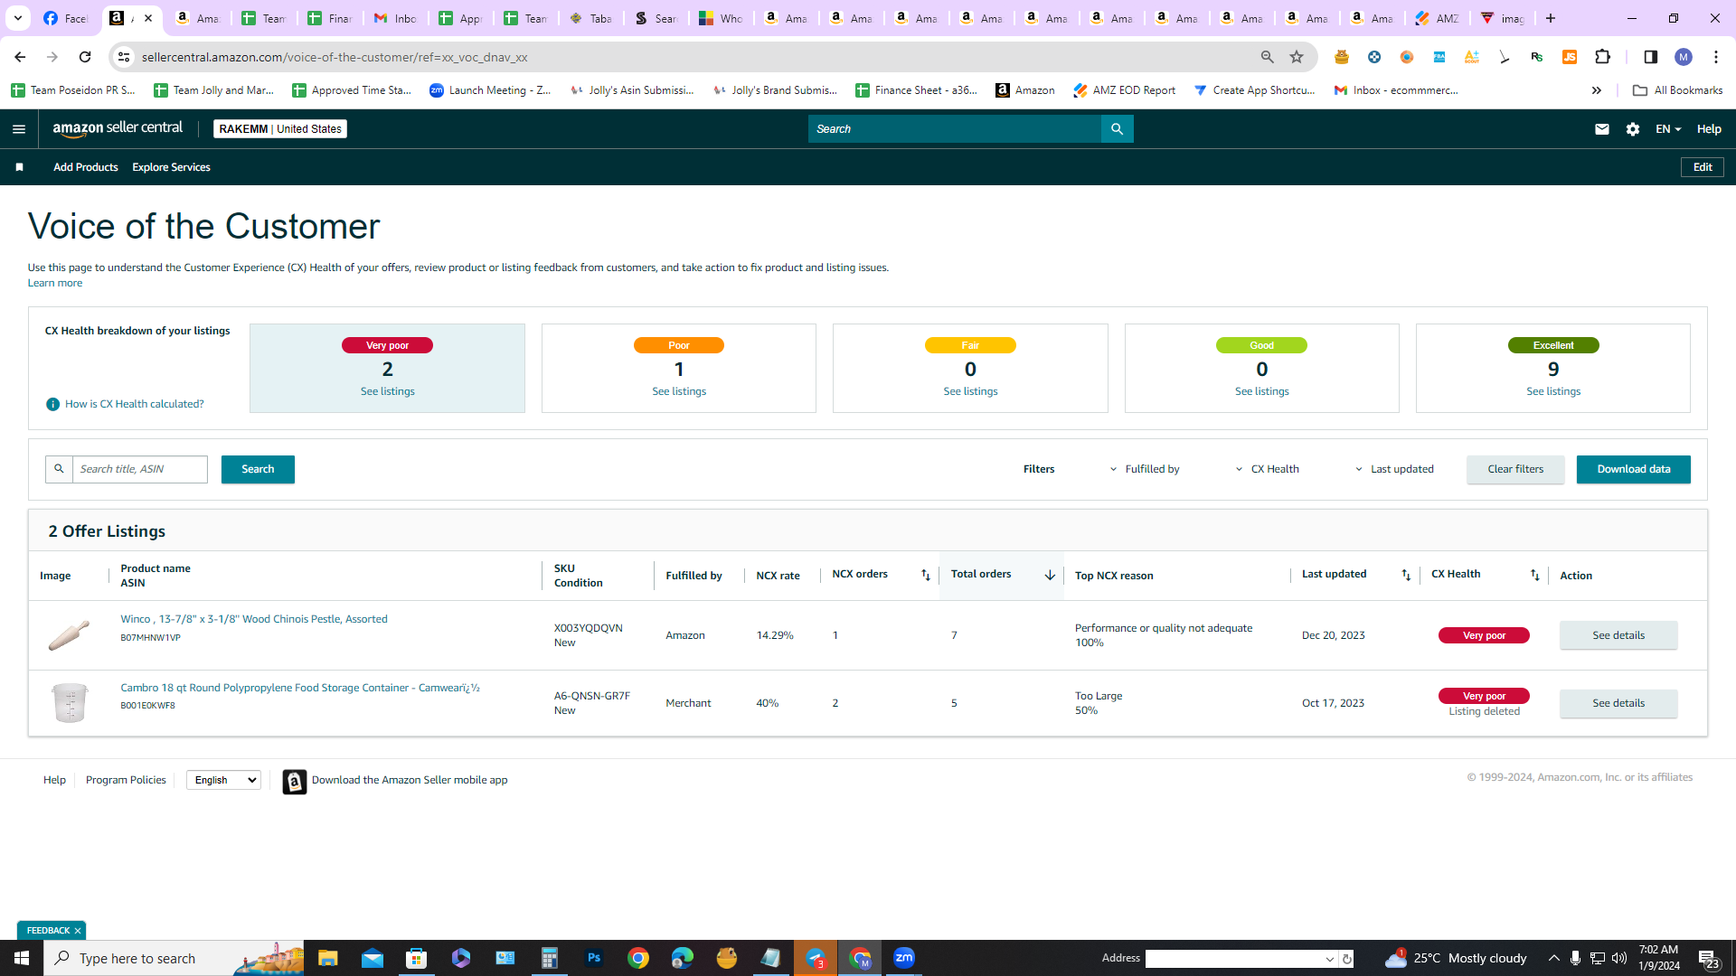The image size is (1736, 976).
Task: Click the Program Policies footer link
Action: coord(126,780)
